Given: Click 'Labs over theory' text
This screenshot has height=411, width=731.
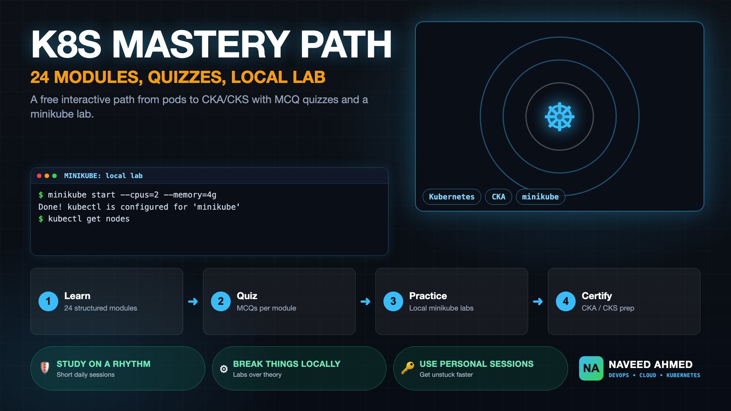Looking at the screenshot, I should coord(257,374).
